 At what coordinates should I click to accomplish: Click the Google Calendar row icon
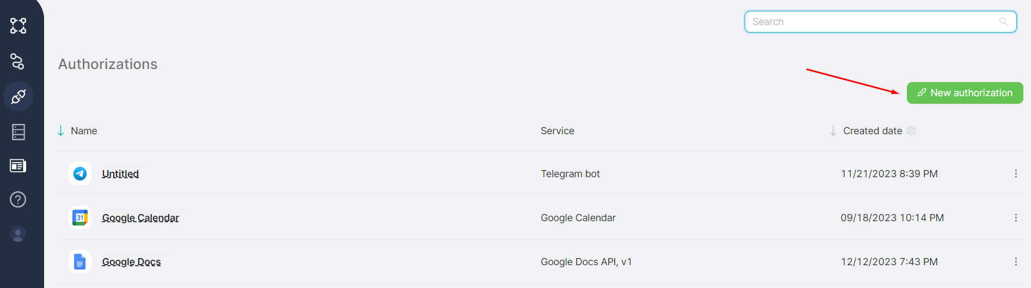pyautogui.click(x=80, y=218)
